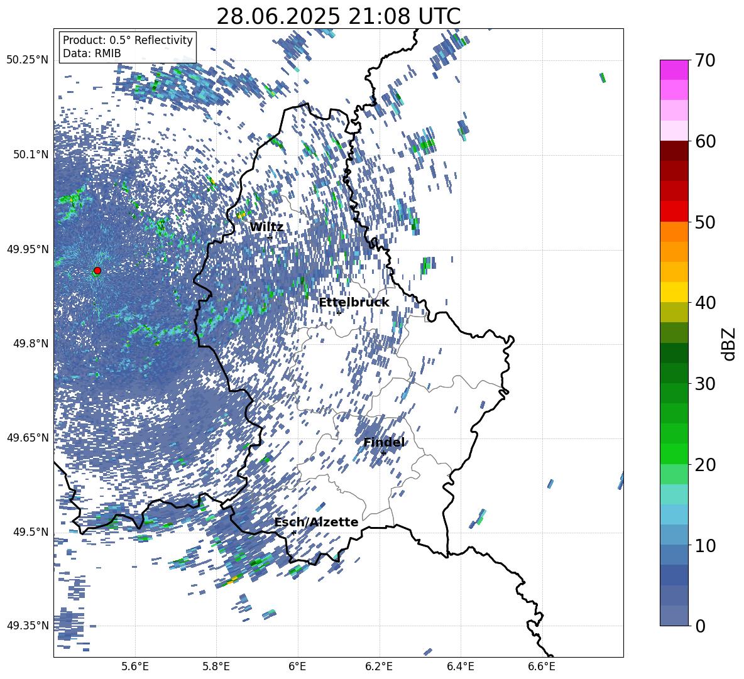Click the colorbar tick label 50

point(705,222)
